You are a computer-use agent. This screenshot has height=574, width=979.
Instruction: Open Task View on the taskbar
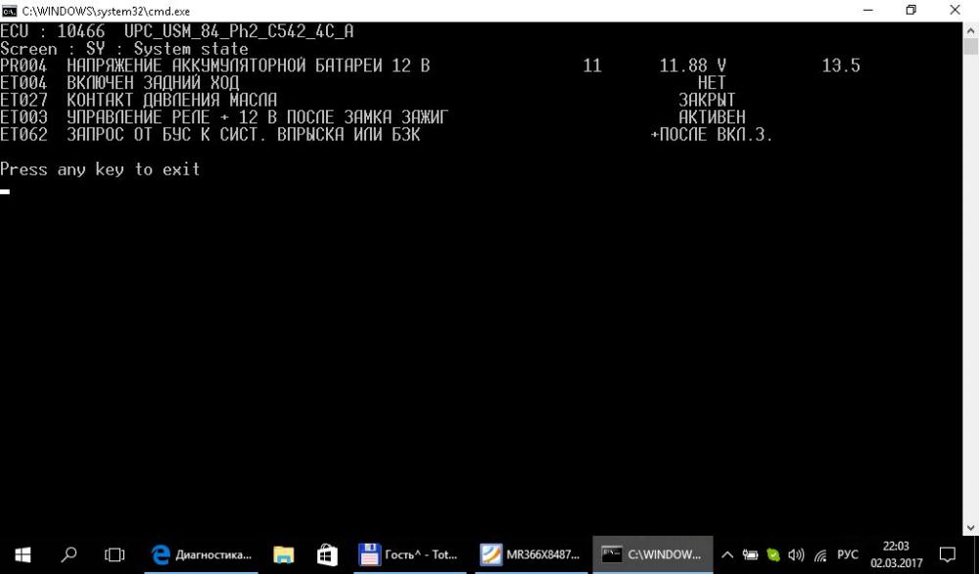(x=115, y=554)
